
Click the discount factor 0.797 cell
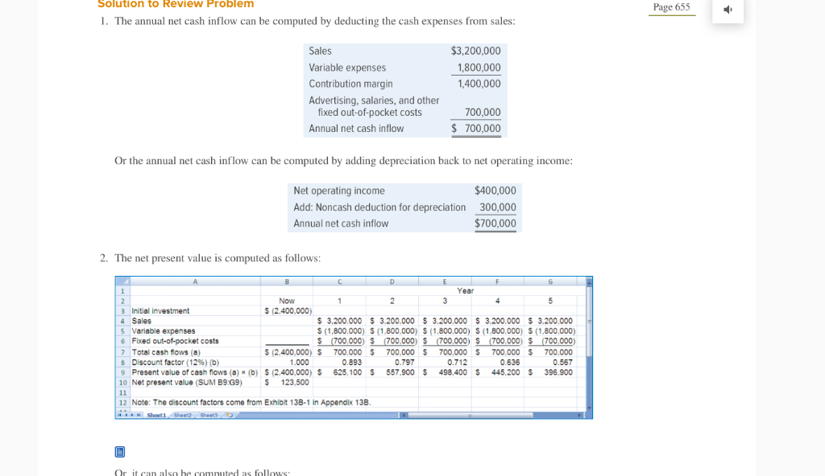[404, 363]
